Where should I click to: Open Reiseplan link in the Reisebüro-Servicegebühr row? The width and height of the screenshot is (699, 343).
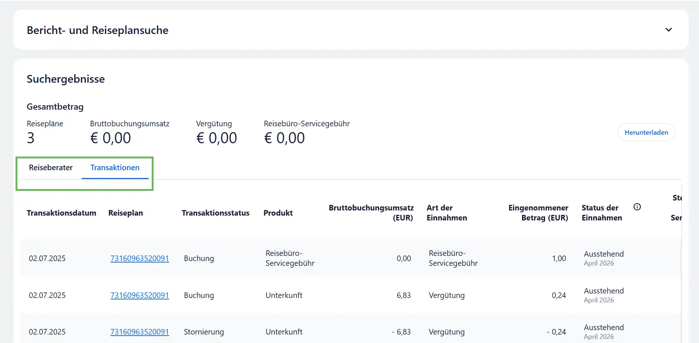[140, 258]
